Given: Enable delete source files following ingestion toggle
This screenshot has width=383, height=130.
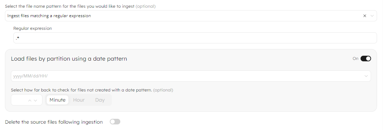Looking at the screenshot, I should pos(115,122).
